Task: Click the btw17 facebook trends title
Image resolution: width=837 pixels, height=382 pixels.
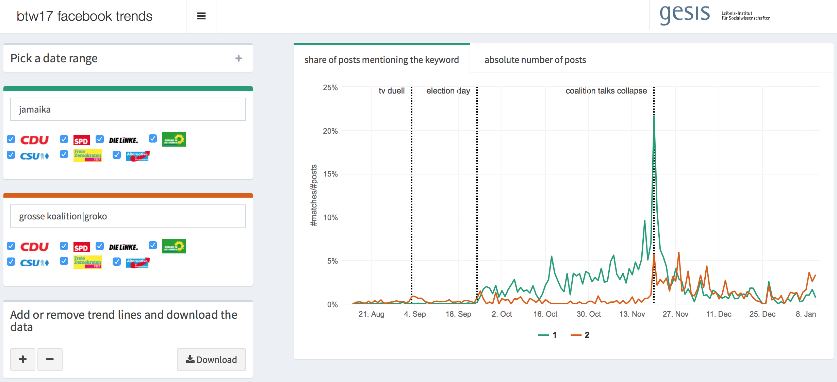Action: point(84,16)
